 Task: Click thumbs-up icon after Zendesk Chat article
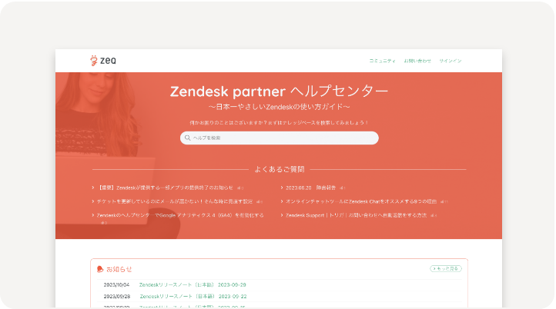click(x=444, y=201)
